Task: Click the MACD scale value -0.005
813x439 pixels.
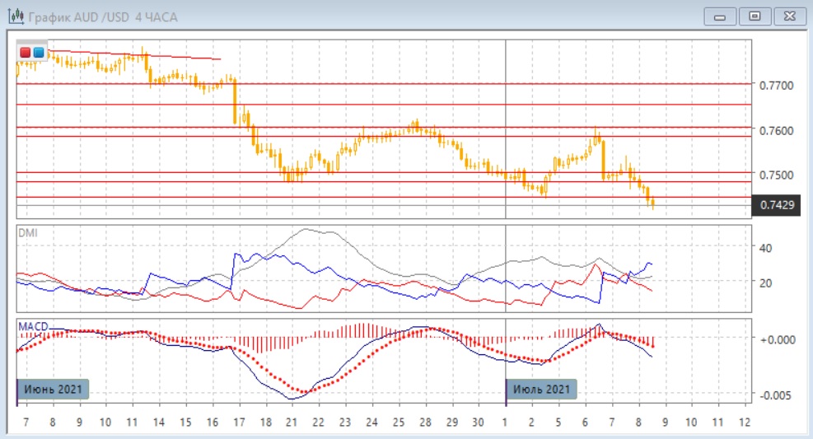Action: (x=777, y=395)
